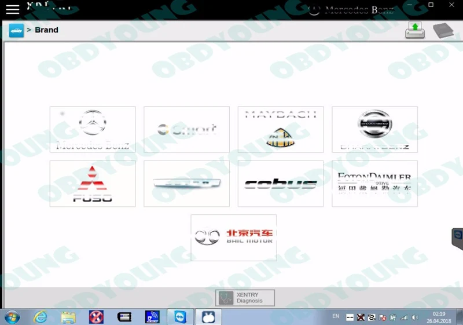Open the volume speaker tray icon
This screenshot has width=463, height=325.
point(414,317)
